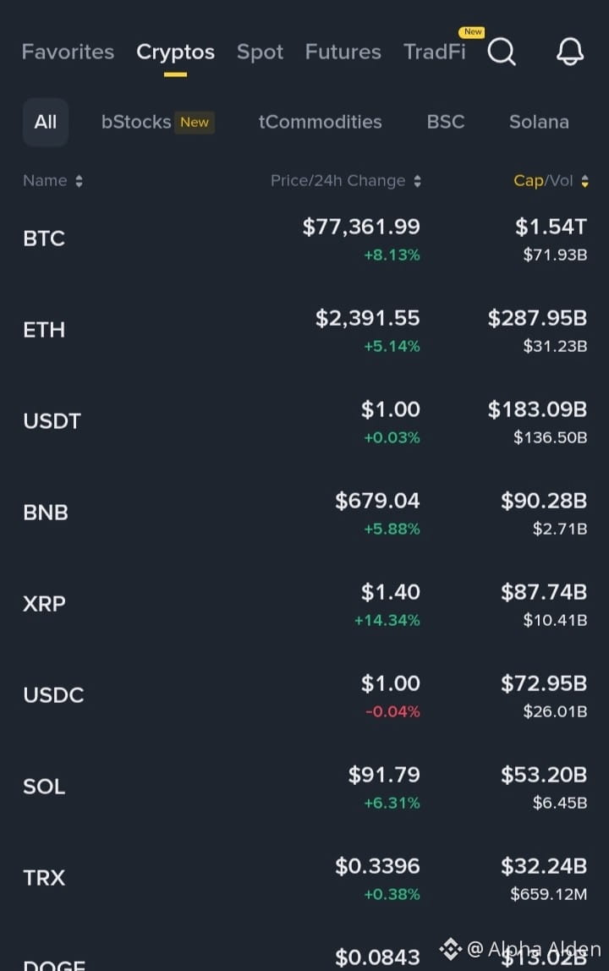This screenshot has width=609, height=971.
Task: Select the All filter chip
Action: coord(45,122)
